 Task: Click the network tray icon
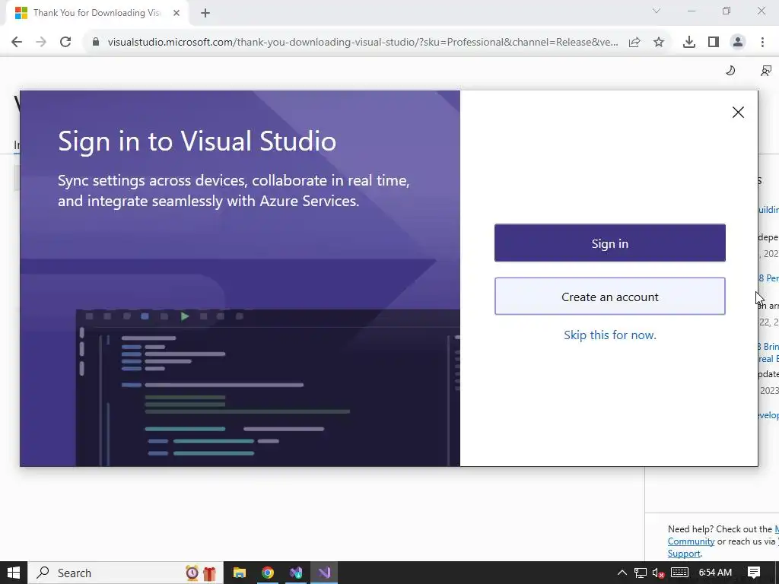[641, 573]
